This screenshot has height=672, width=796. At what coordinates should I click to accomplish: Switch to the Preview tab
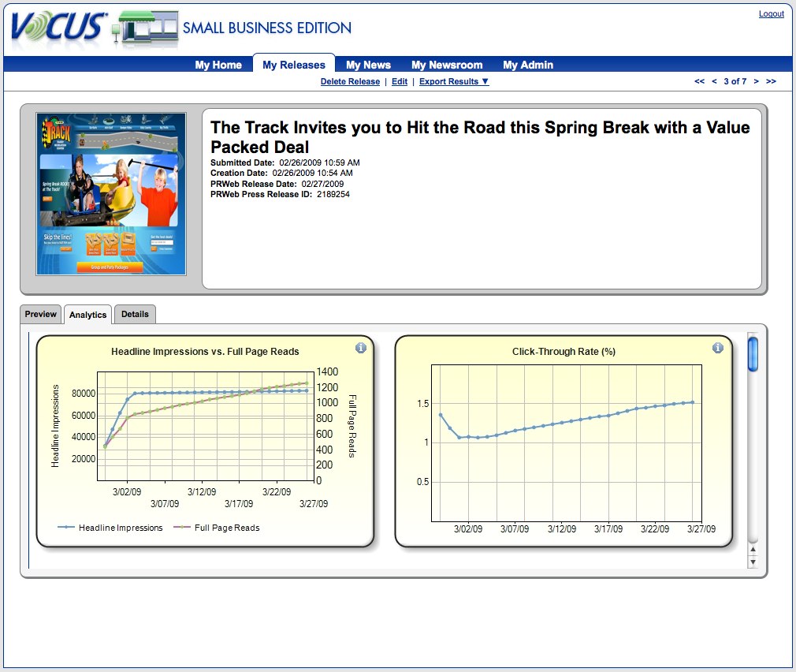tap(41, 314)
